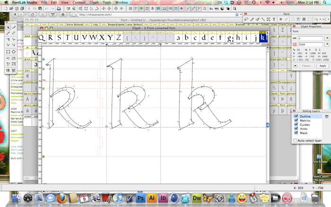Select the Ellipse tool in tool palette
This screenshot has height=207, width=331.
(x=14, y=52)
